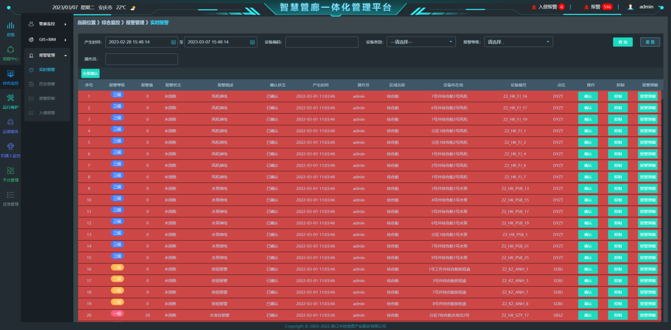
Task: Click the 三级 level badge in row 1
Action: [x=117, y=95]
